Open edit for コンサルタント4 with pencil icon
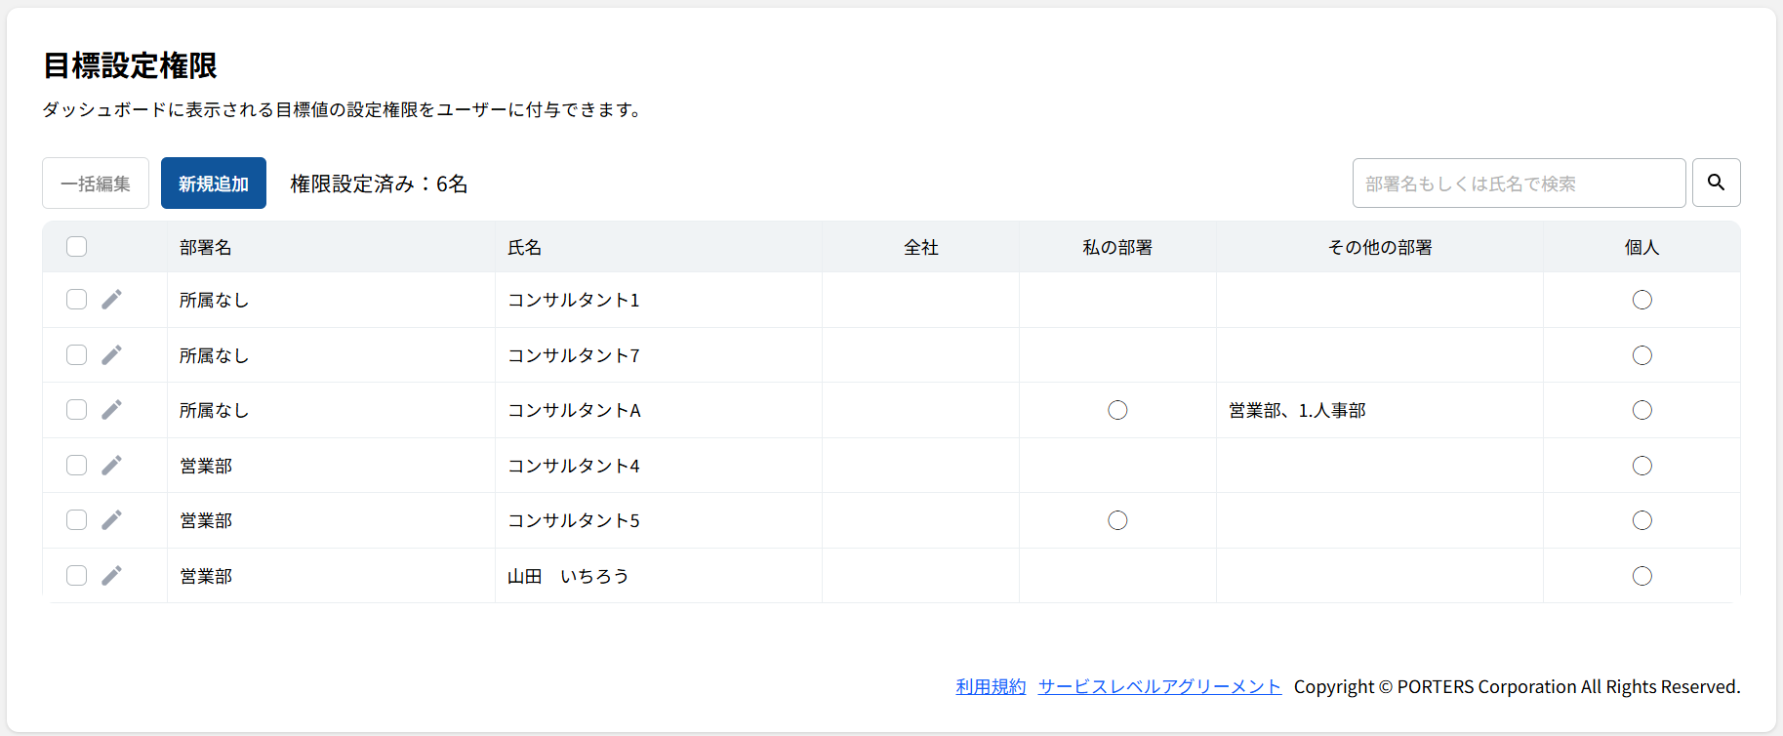Screen dimensions: 1783x736 [112, 466]
